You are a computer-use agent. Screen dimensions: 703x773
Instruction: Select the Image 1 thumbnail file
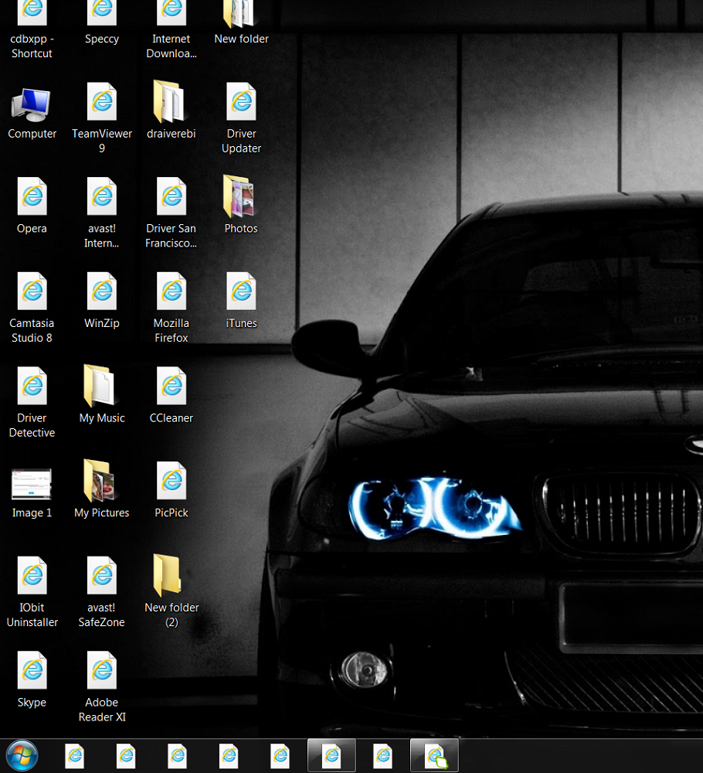(32, 485)
